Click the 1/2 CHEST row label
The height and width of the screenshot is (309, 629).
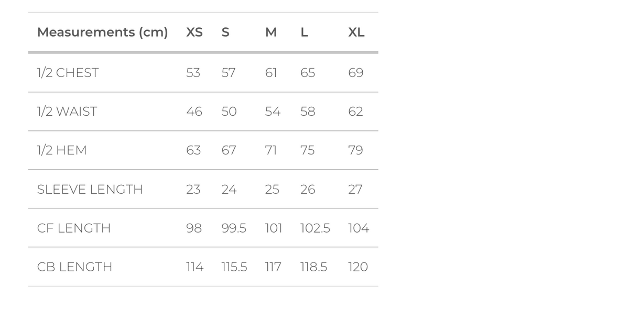click(68, 73)
